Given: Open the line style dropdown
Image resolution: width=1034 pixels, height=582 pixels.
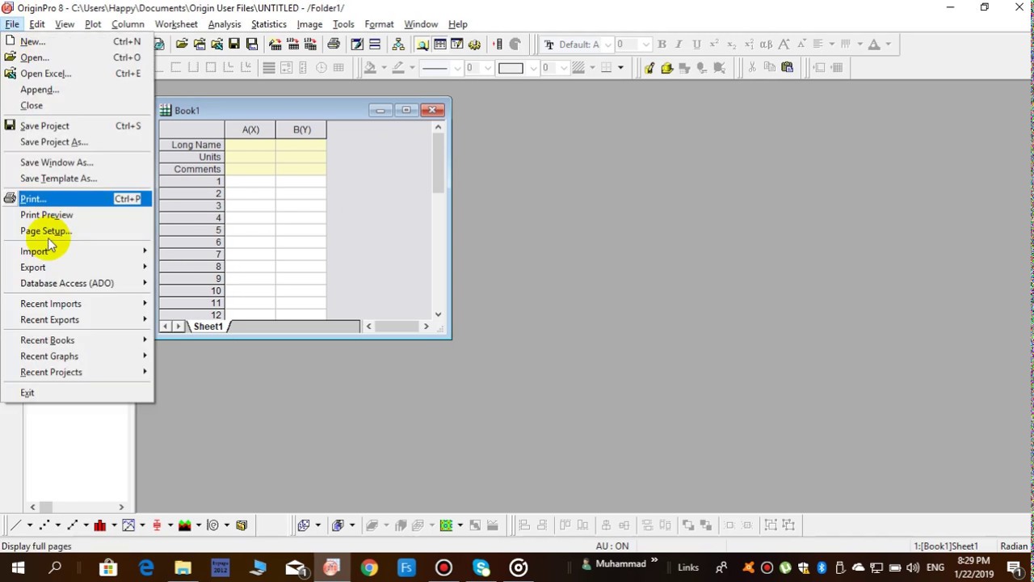Looking at the screenshot, I should (x=457, y=68).
